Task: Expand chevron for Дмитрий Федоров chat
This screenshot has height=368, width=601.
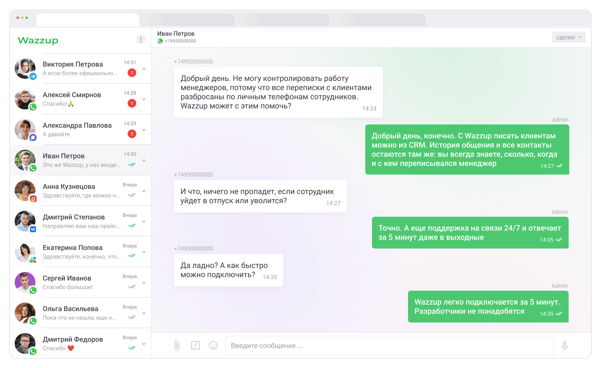Action: [144, 344]
